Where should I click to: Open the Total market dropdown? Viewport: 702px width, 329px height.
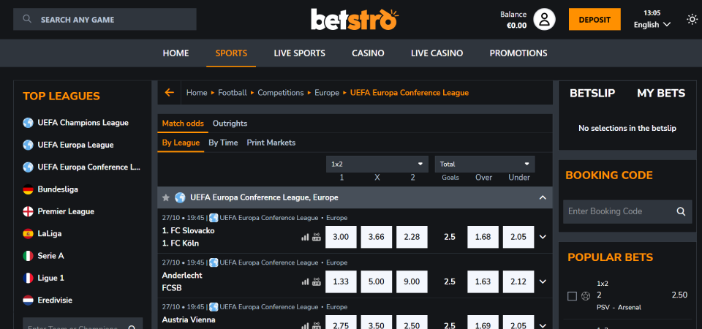click(x=485, y=164)
